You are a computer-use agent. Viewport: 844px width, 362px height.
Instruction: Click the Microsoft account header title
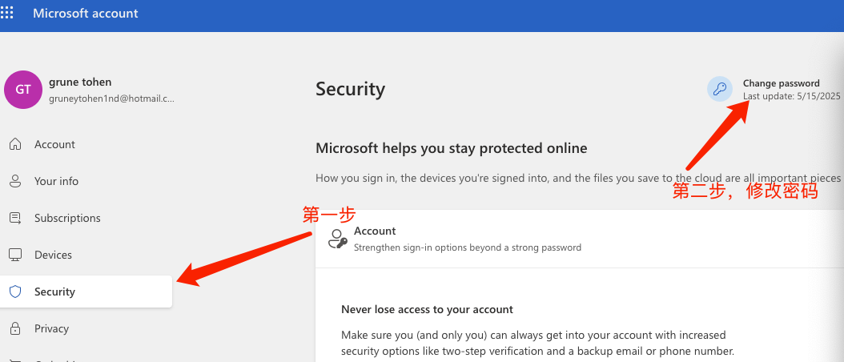coord(86,14)
